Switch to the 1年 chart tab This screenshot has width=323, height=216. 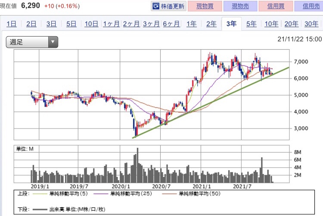click(191, 24)
